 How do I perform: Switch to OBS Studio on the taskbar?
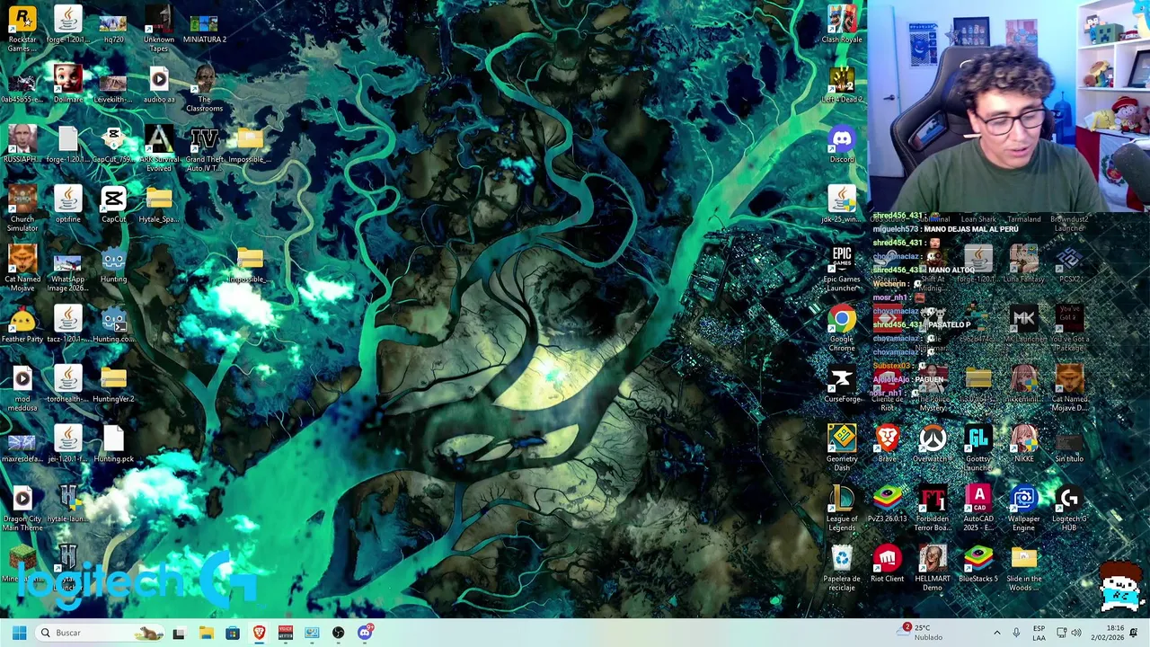point(338,633)
